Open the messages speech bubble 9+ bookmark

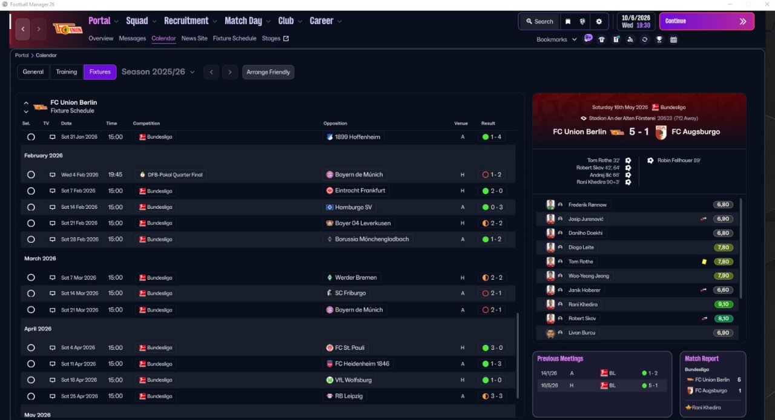pos(588,38)
